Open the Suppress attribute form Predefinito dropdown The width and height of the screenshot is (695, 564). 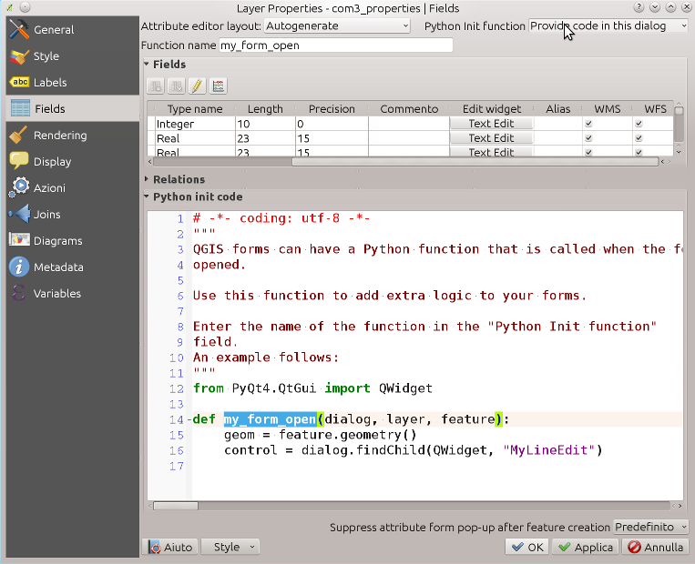pyautogui.click(x=650, y=527)
